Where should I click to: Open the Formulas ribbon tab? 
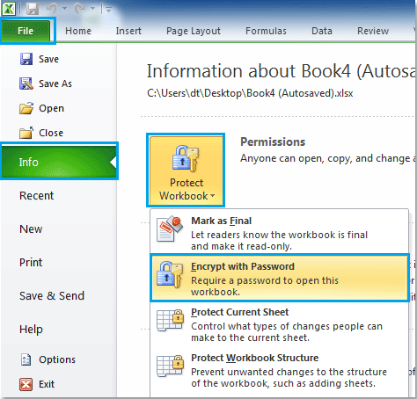point(266,31)
